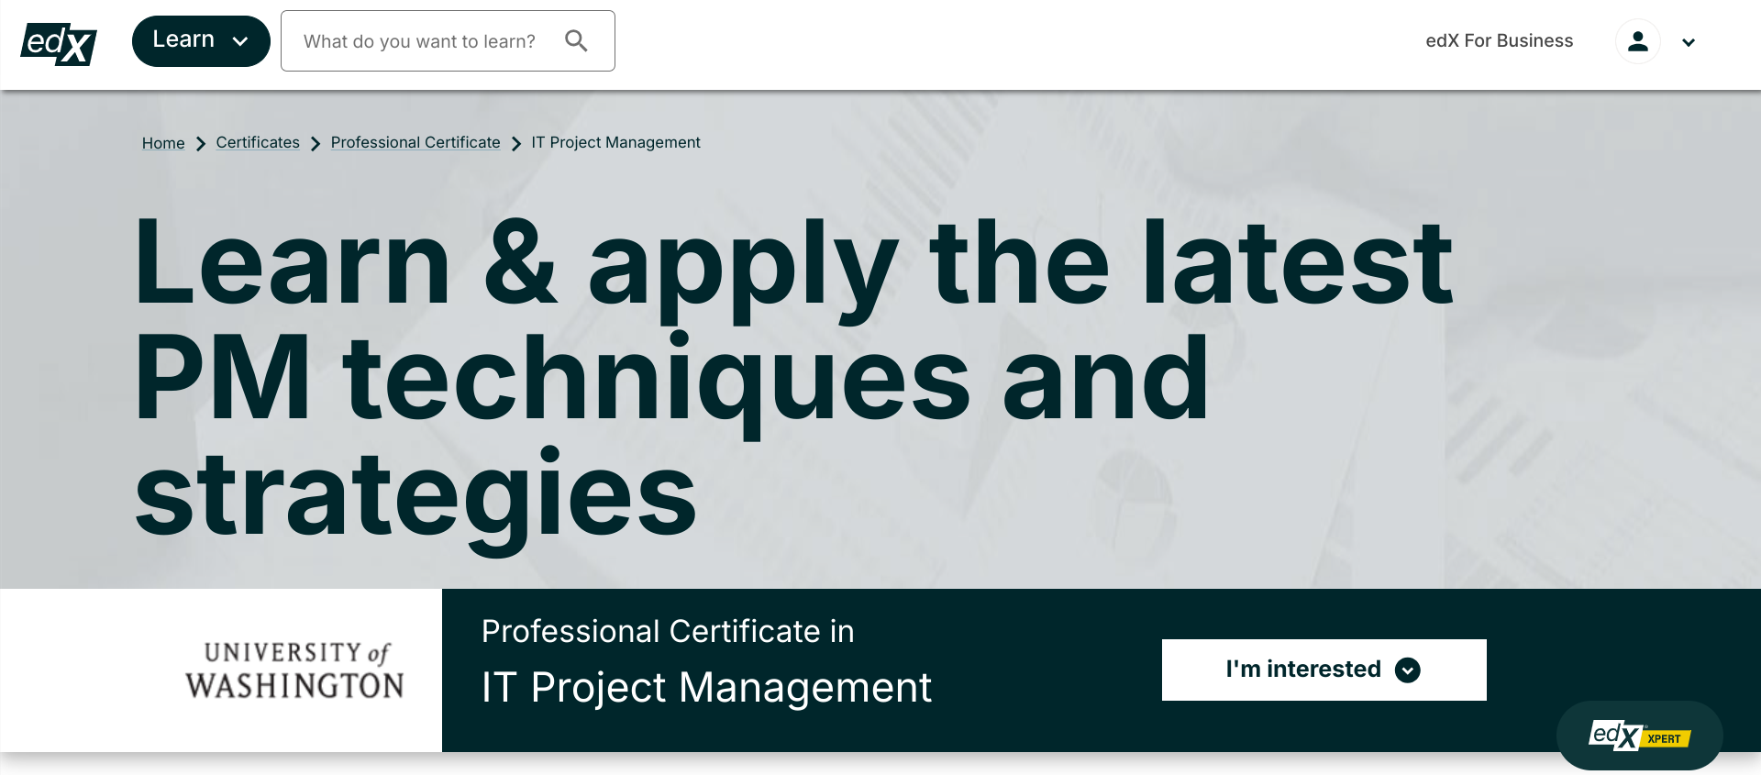
Task: Go to the Home breadcrumb
Action: click(163, 143)
